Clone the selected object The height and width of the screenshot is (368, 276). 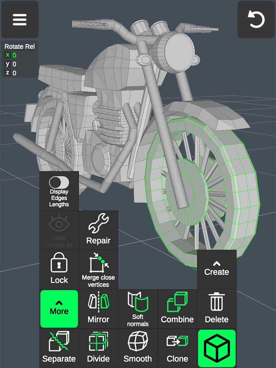pyautogui.click(x=177, y=348)
